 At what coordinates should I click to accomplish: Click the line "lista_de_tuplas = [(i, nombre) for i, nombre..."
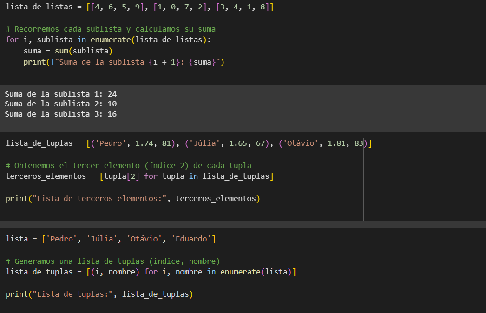(x=151, y=272)
